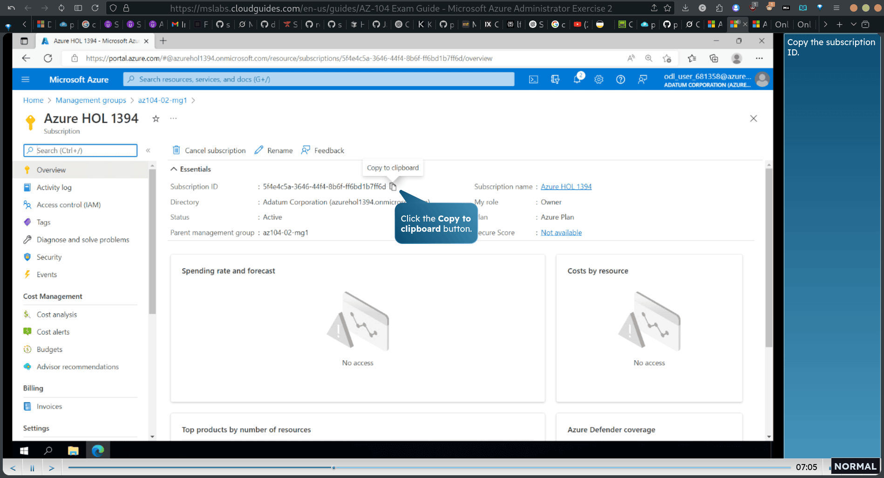Click Edge zoom magnifier icon

[648, 58]
